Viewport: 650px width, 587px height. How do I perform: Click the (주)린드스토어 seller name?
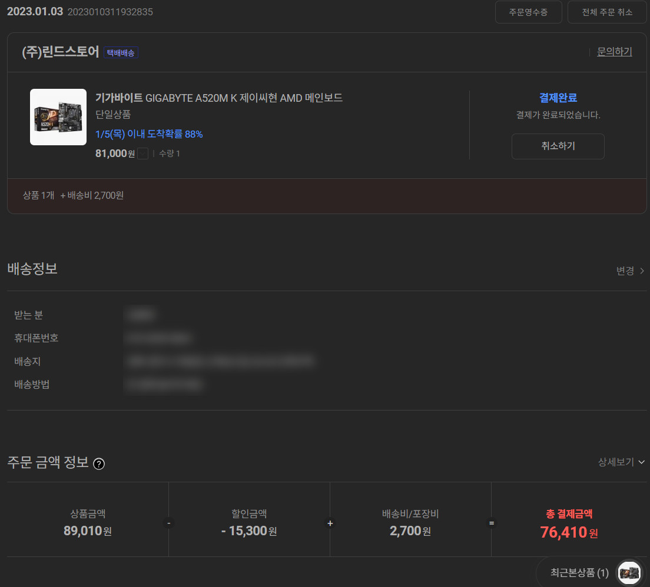coord(60,52)
